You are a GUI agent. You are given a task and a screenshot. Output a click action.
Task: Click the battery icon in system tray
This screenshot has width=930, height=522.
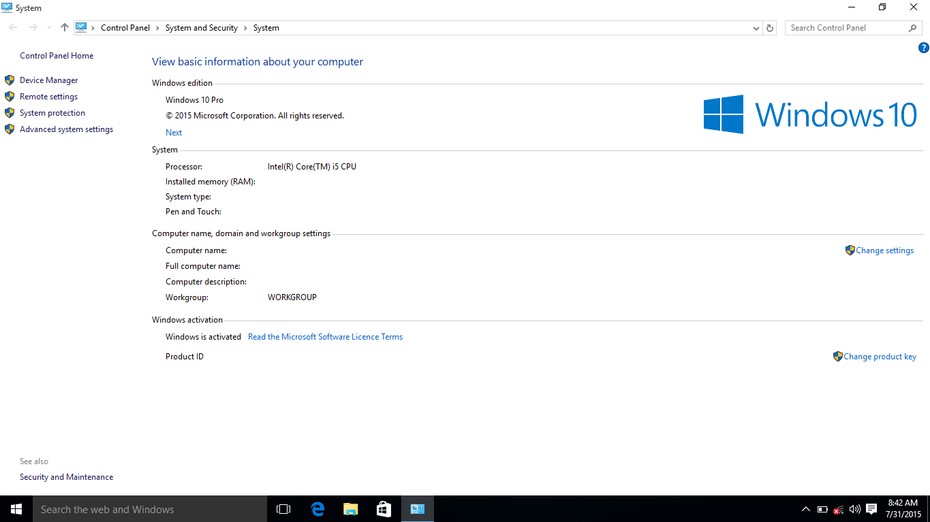pos(822,509)
